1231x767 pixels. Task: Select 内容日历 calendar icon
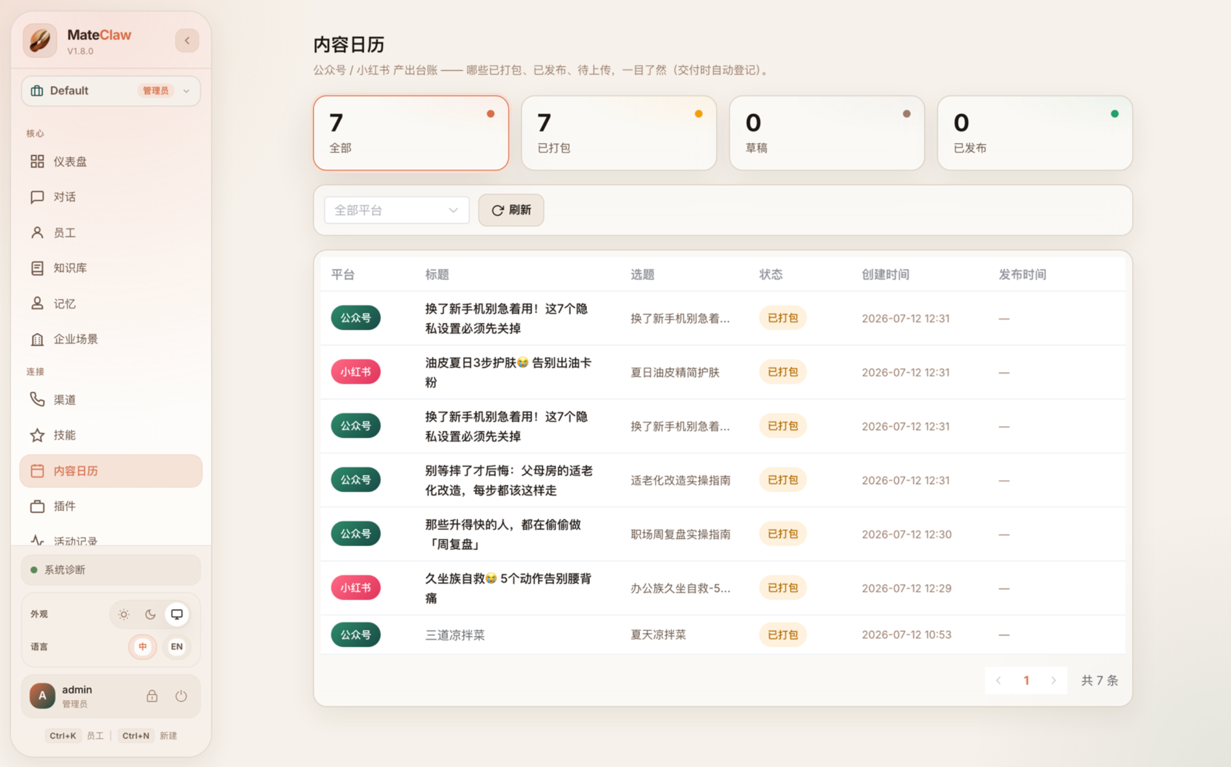click(x=37, y=471)
